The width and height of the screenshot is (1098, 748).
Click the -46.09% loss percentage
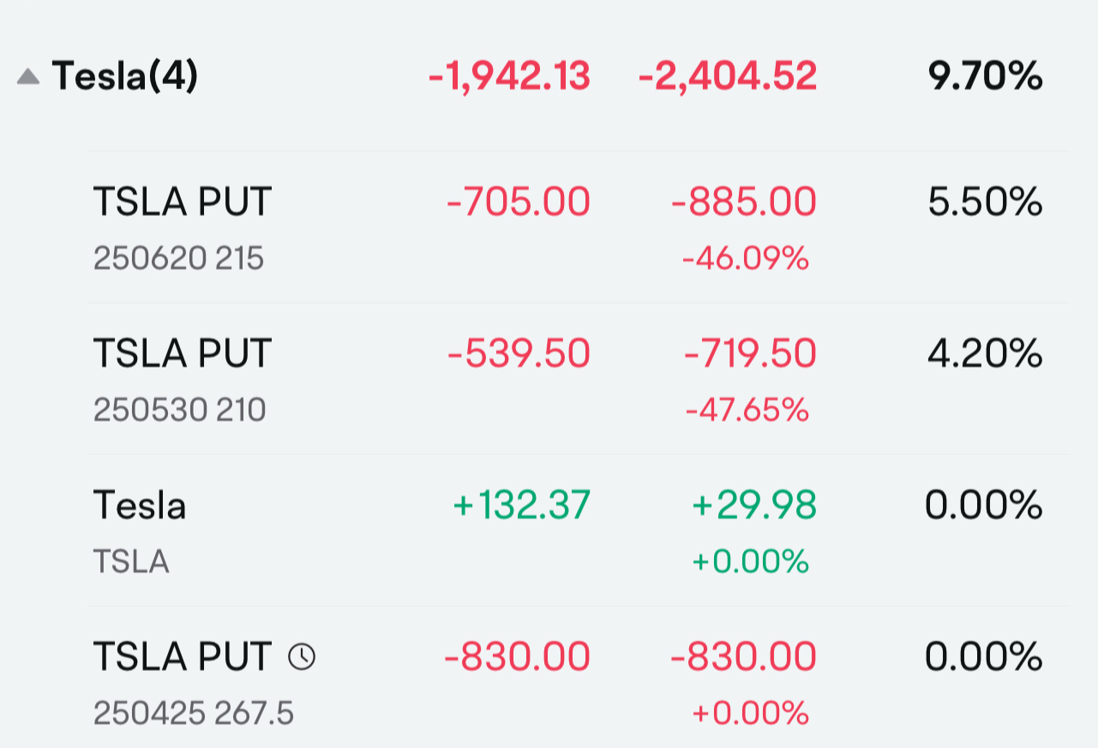pos(745,259)
